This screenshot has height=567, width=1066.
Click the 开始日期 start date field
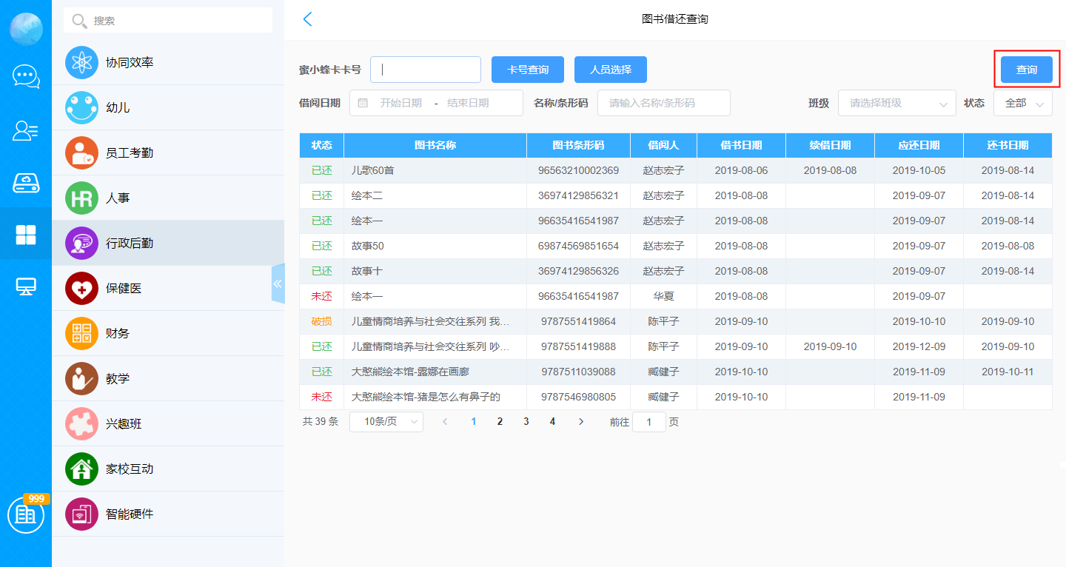(400, 103)
